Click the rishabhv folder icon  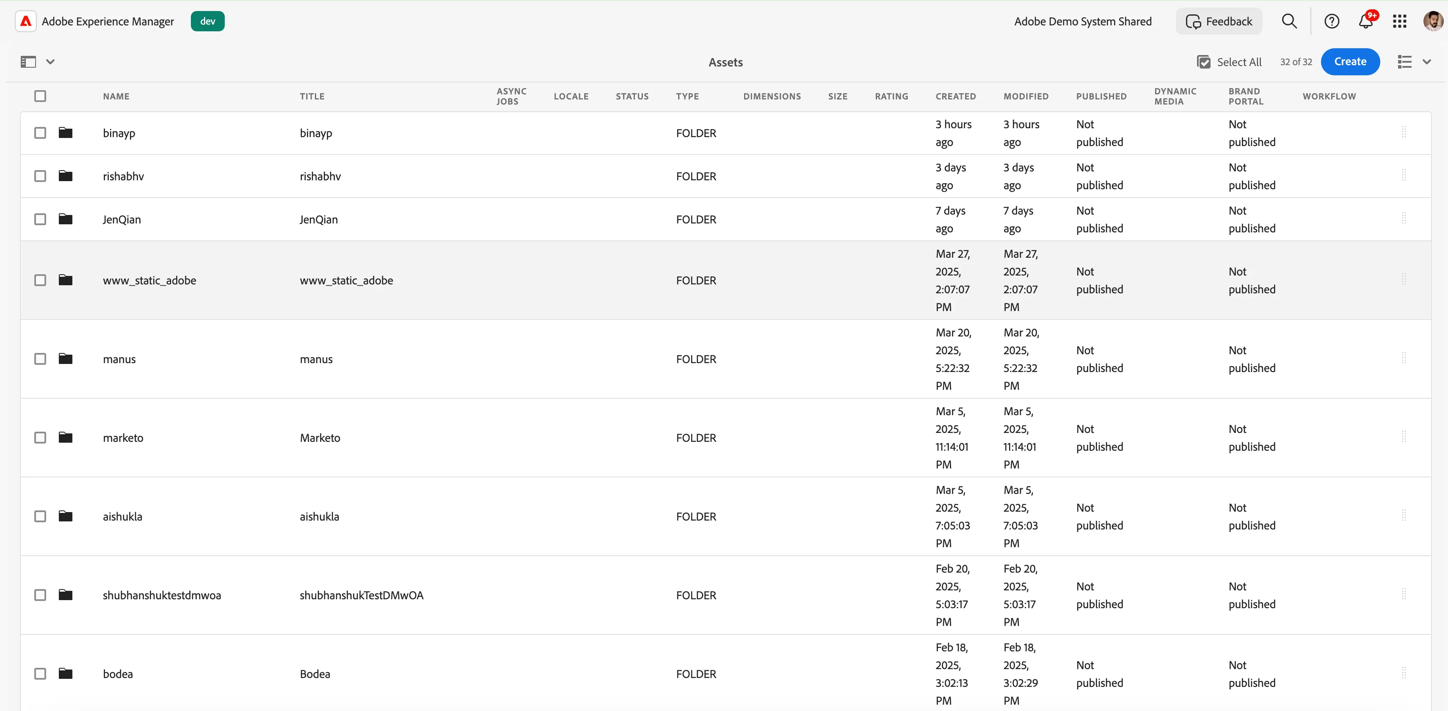(66, 176)
